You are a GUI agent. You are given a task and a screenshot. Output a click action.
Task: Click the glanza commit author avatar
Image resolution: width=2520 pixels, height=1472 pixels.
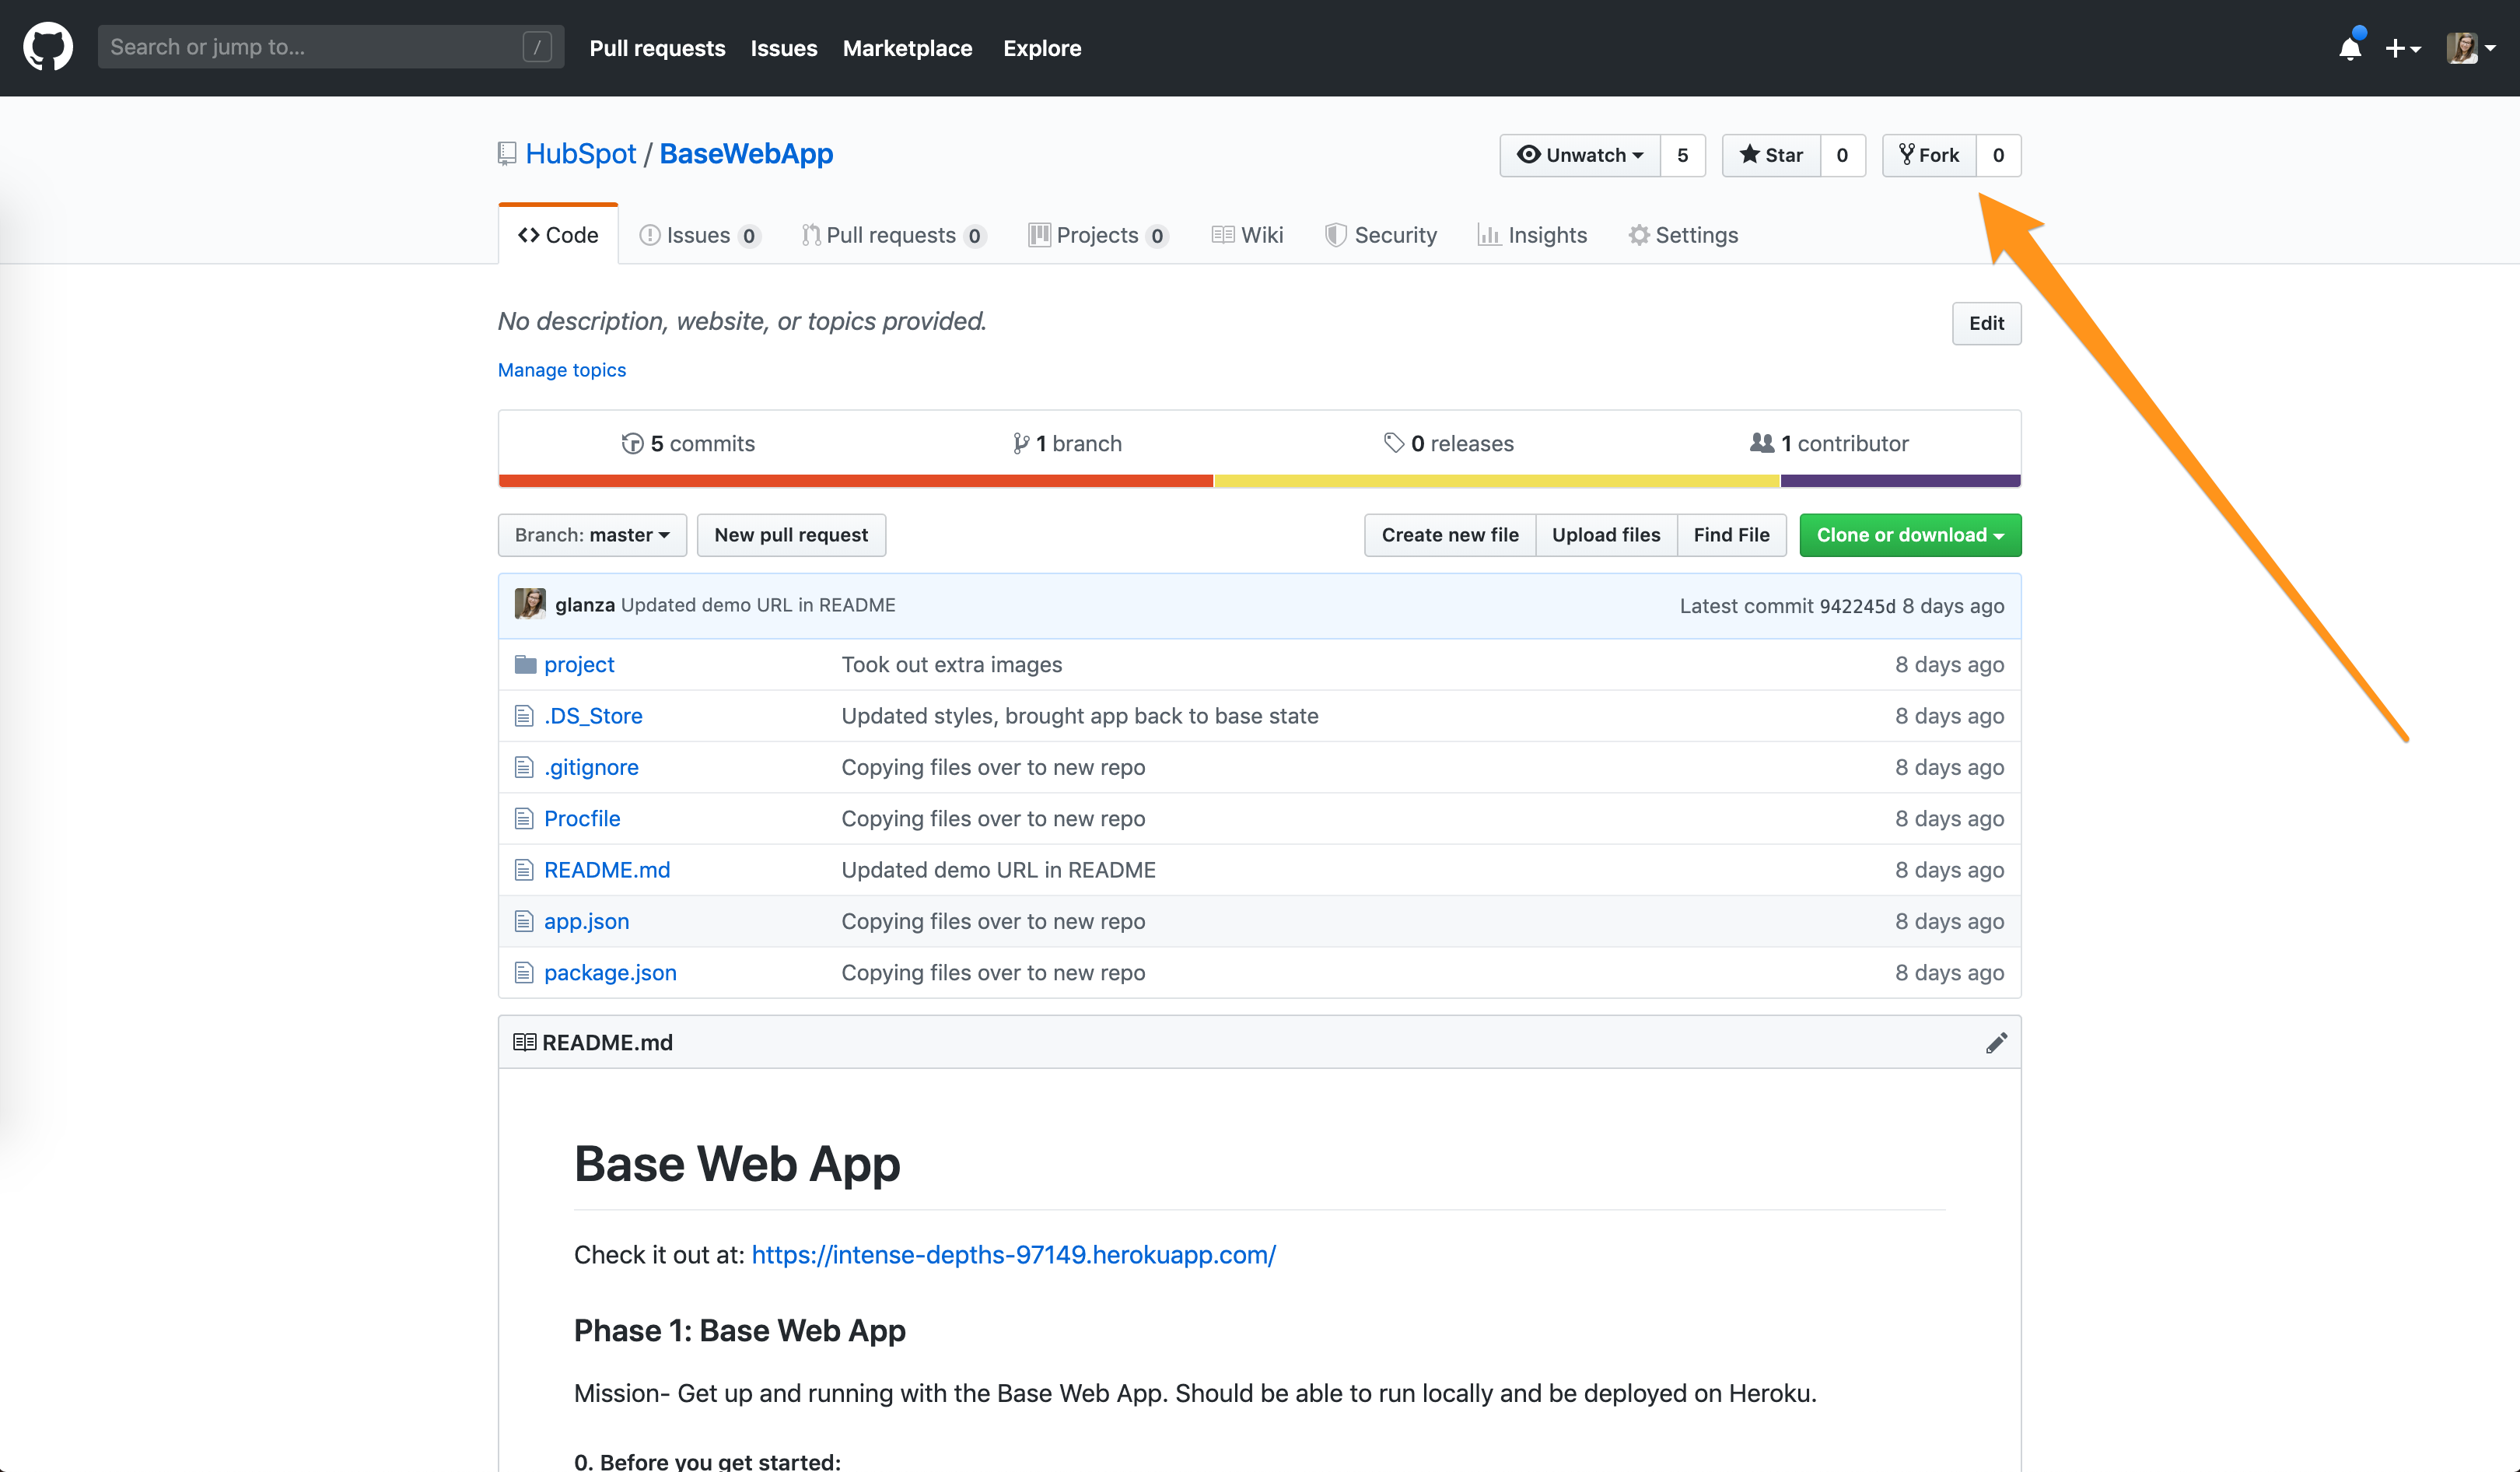[530, 604]
